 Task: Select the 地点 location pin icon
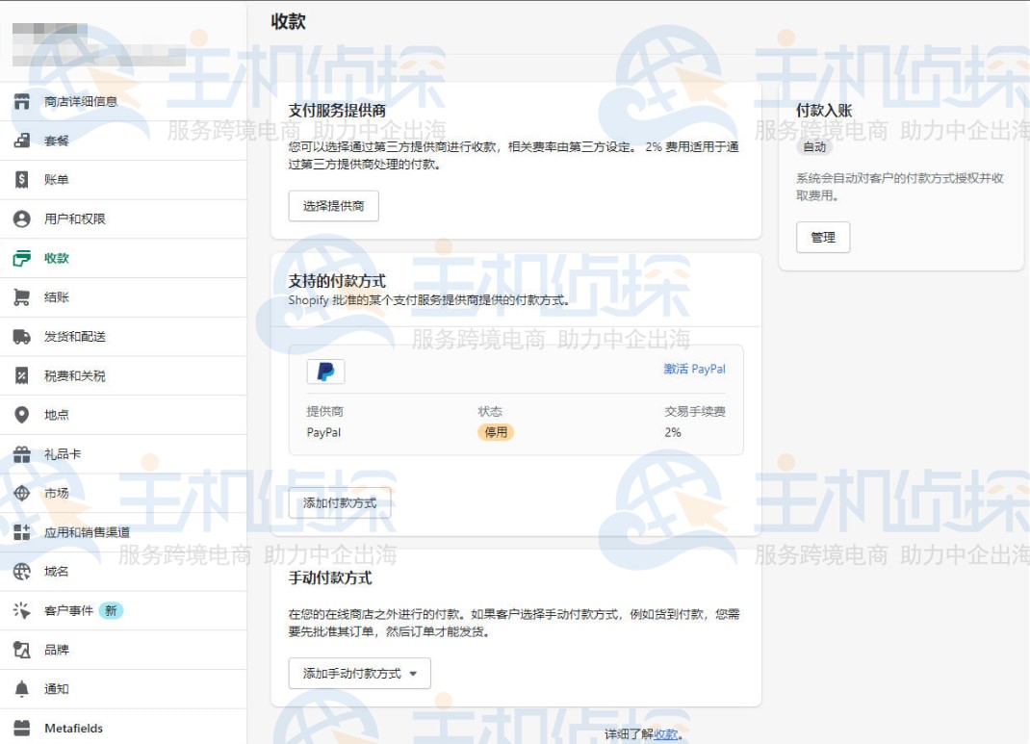coord(23,415)
